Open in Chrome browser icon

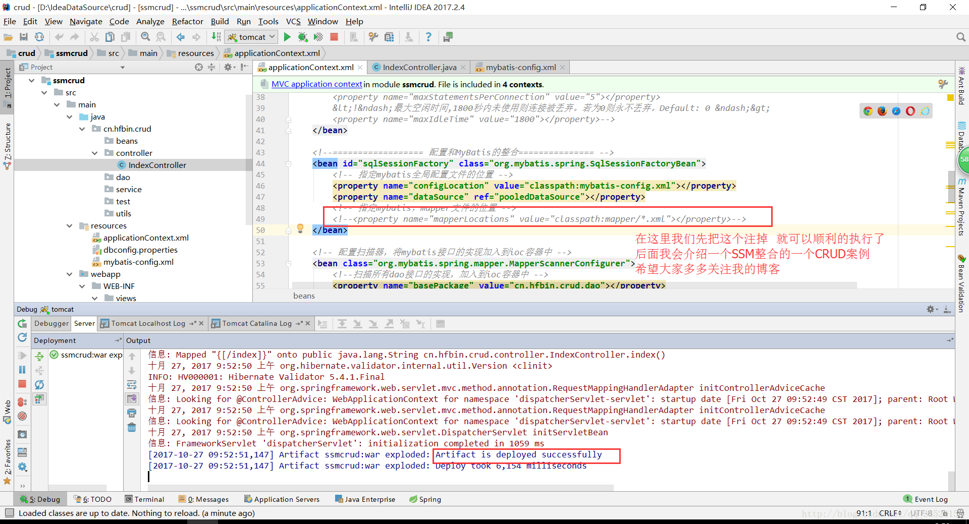click(x=868, y=111)
